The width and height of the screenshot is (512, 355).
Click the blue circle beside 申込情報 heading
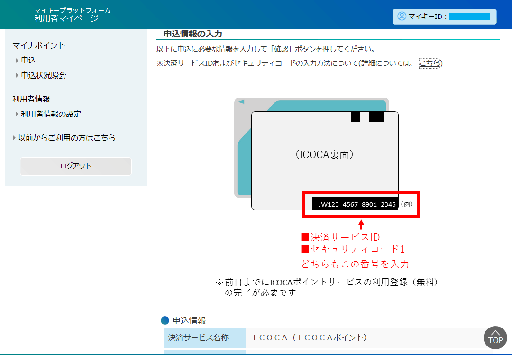point(165,320)
